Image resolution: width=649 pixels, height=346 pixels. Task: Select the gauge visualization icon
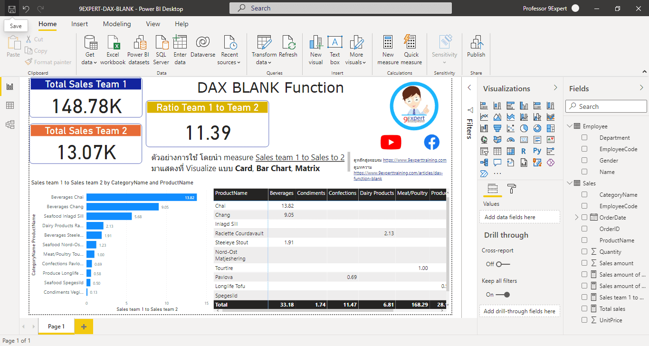click(x=510, y=139)
